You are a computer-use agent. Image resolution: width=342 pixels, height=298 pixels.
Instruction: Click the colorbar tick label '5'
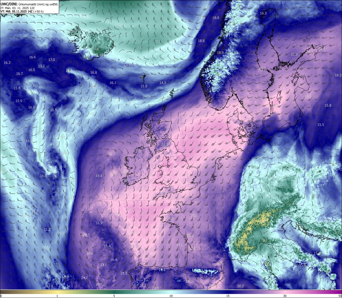(x=114, y=296)
